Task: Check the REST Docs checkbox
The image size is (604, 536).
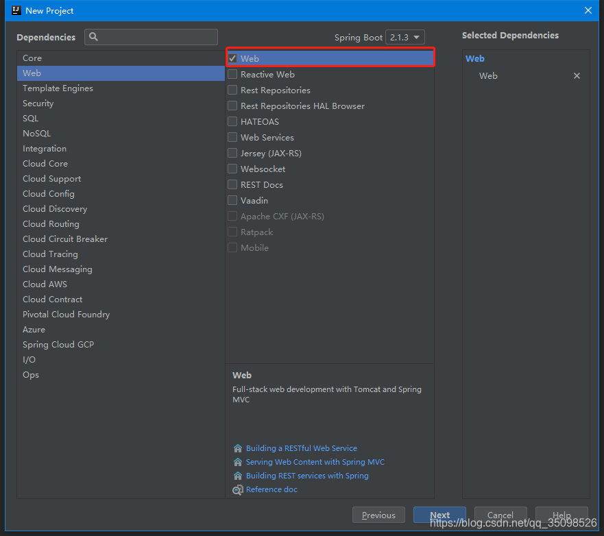Action: (232, 185)
